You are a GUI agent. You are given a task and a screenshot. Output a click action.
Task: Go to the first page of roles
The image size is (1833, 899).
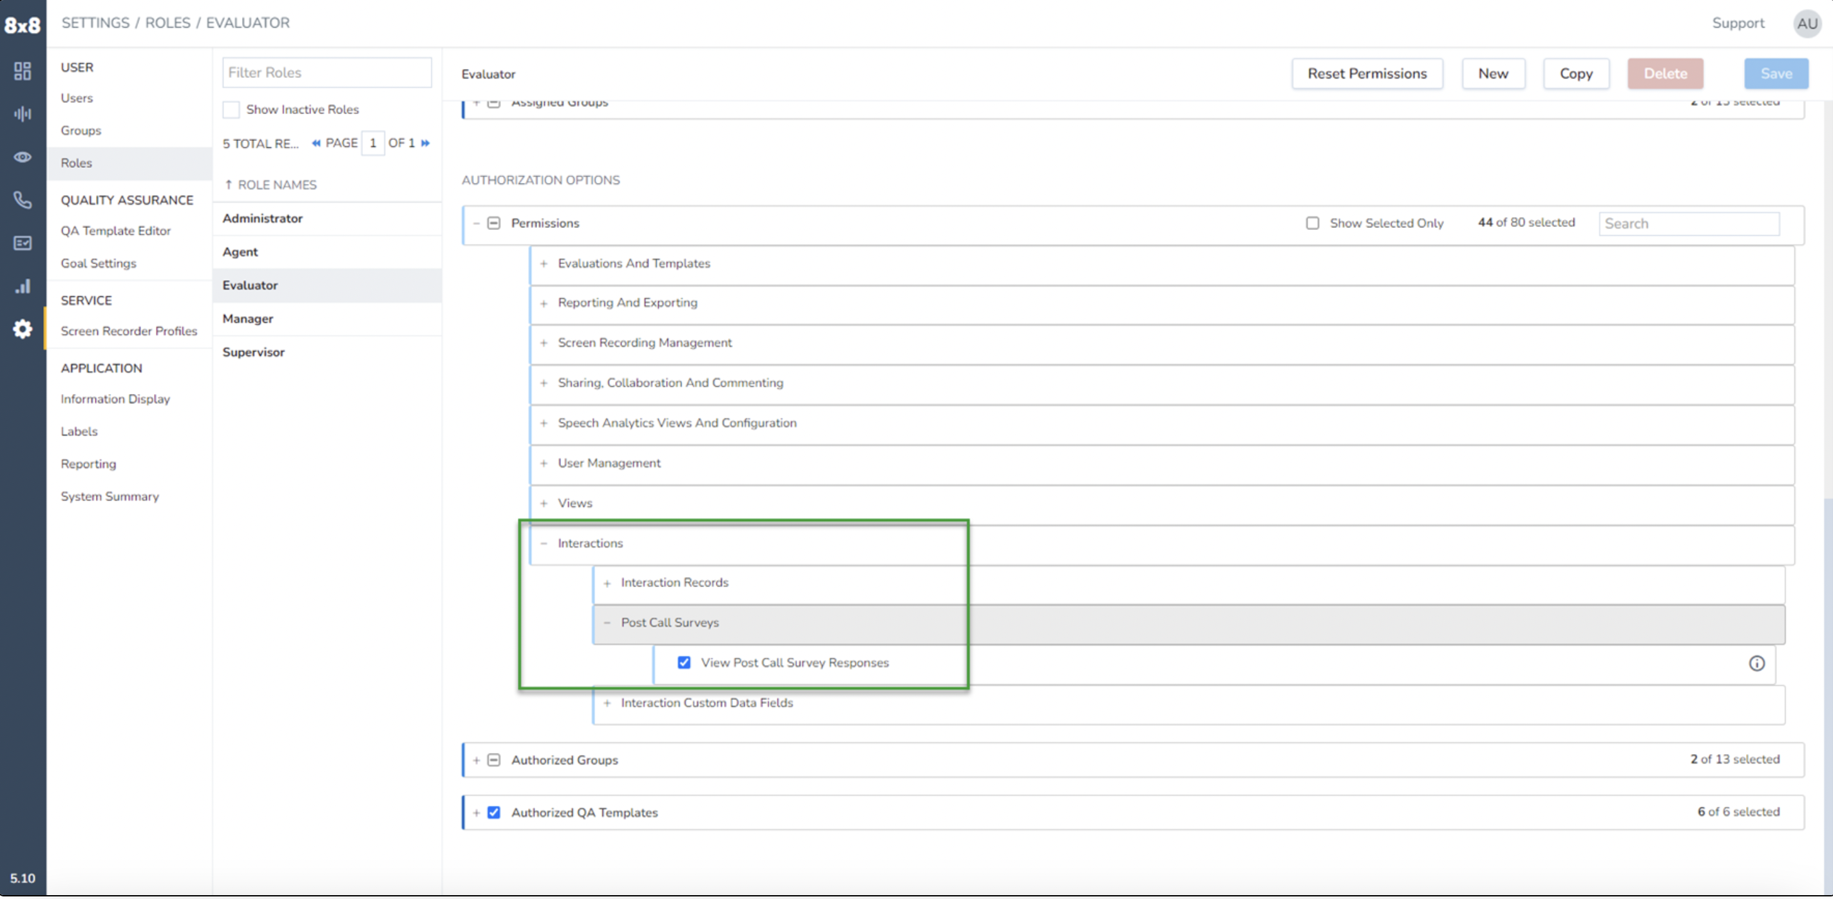click(x=316, y=143)
